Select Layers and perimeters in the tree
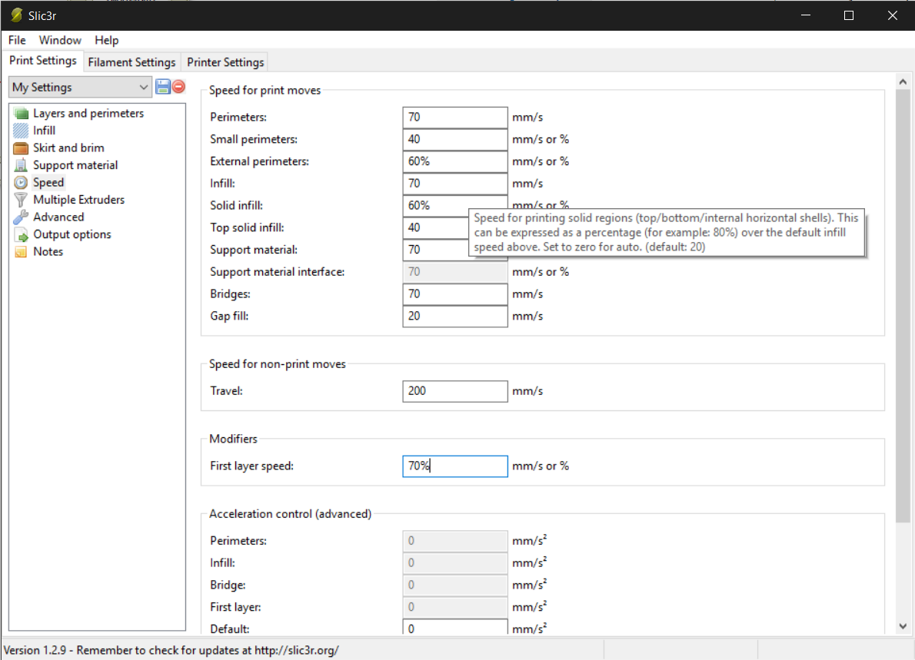This screenshot has width=915, height=660. click(88, 113)
